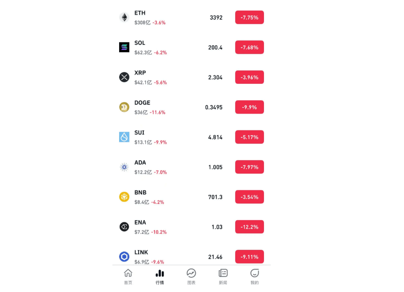The height and width of the screenshot is (292, 404).
Task: Click the Ethereum coin icon
Action: [124, 17]
